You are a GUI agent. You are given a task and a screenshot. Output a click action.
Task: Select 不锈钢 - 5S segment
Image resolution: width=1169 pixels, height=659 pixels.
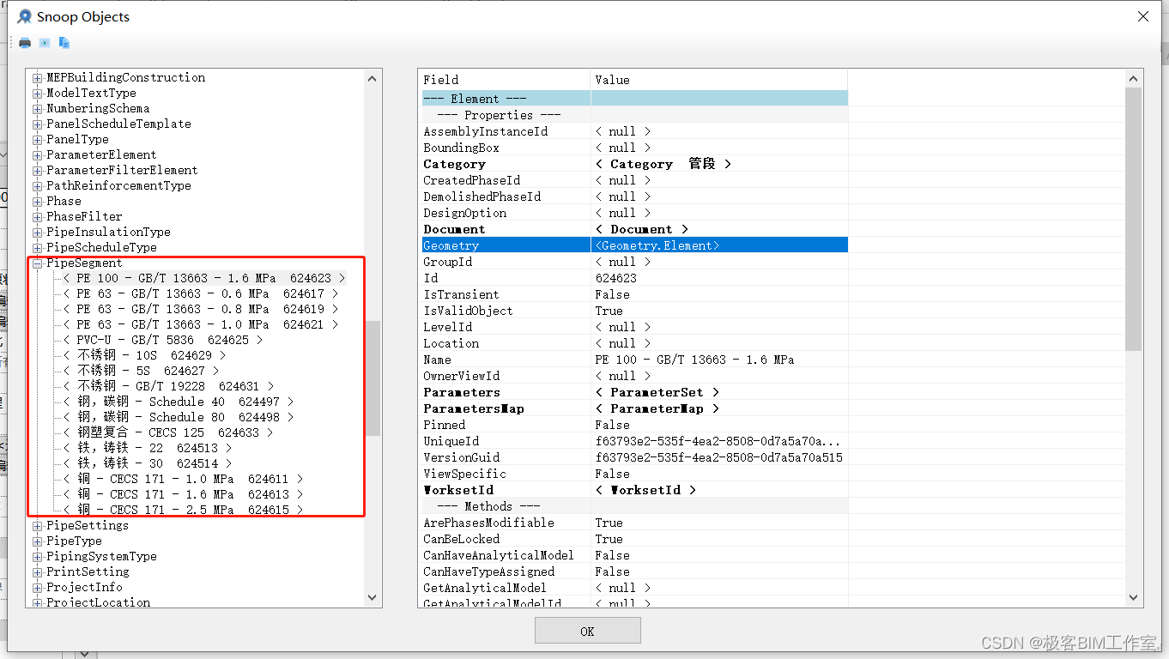point(141,372)
